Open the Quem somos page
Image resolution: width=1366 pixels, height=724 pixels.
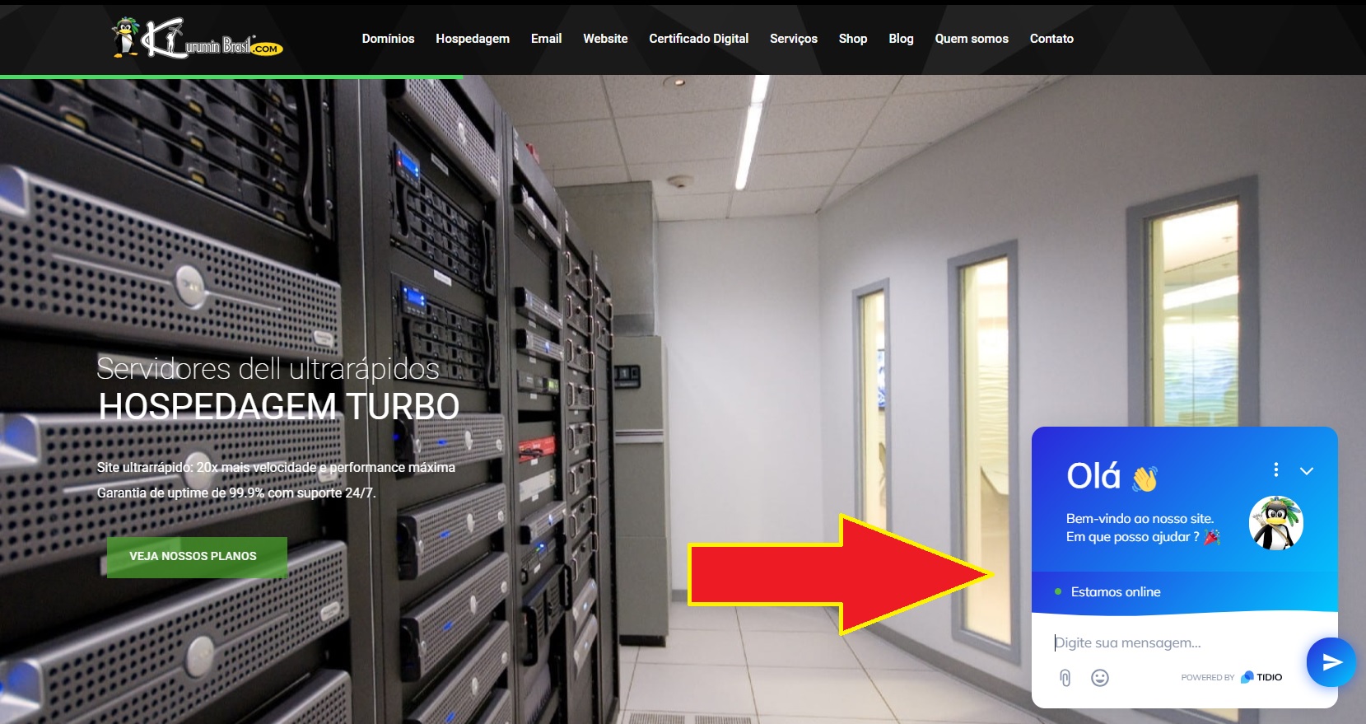(x=971, y=39)
